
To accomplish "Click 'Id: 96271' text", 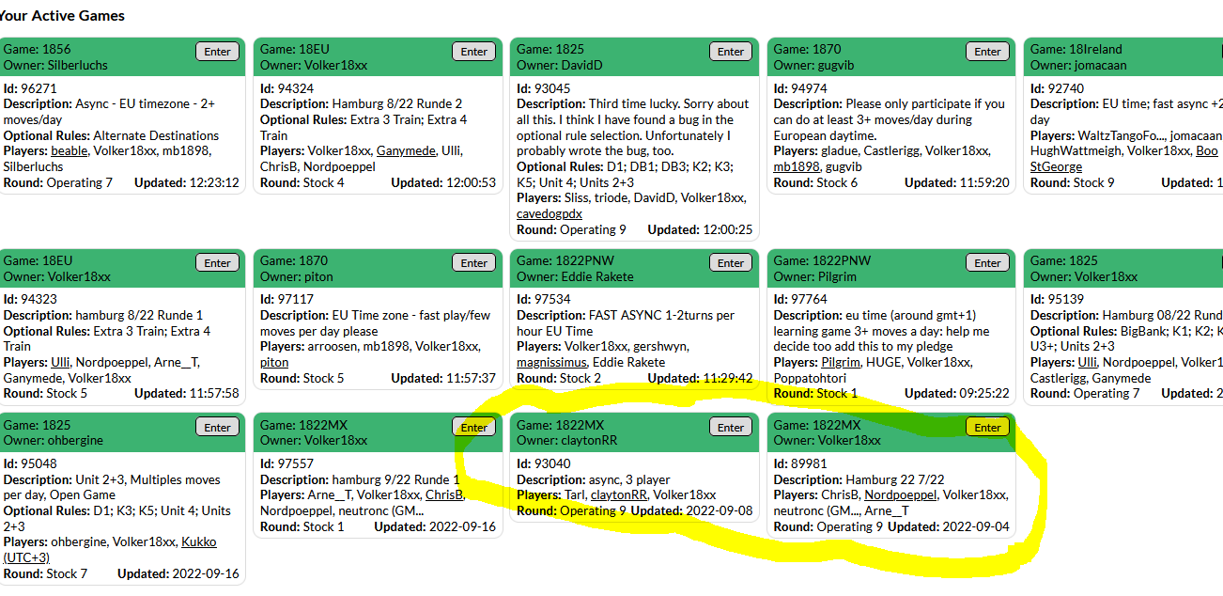I will pos(30,89).
